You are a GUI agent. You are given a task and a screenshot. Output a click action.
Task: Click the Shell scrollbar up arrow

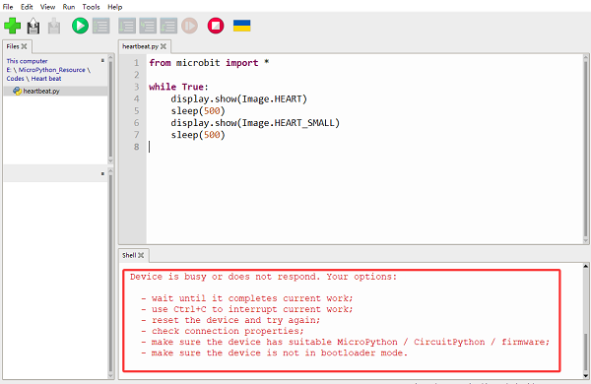pos(586,266)
